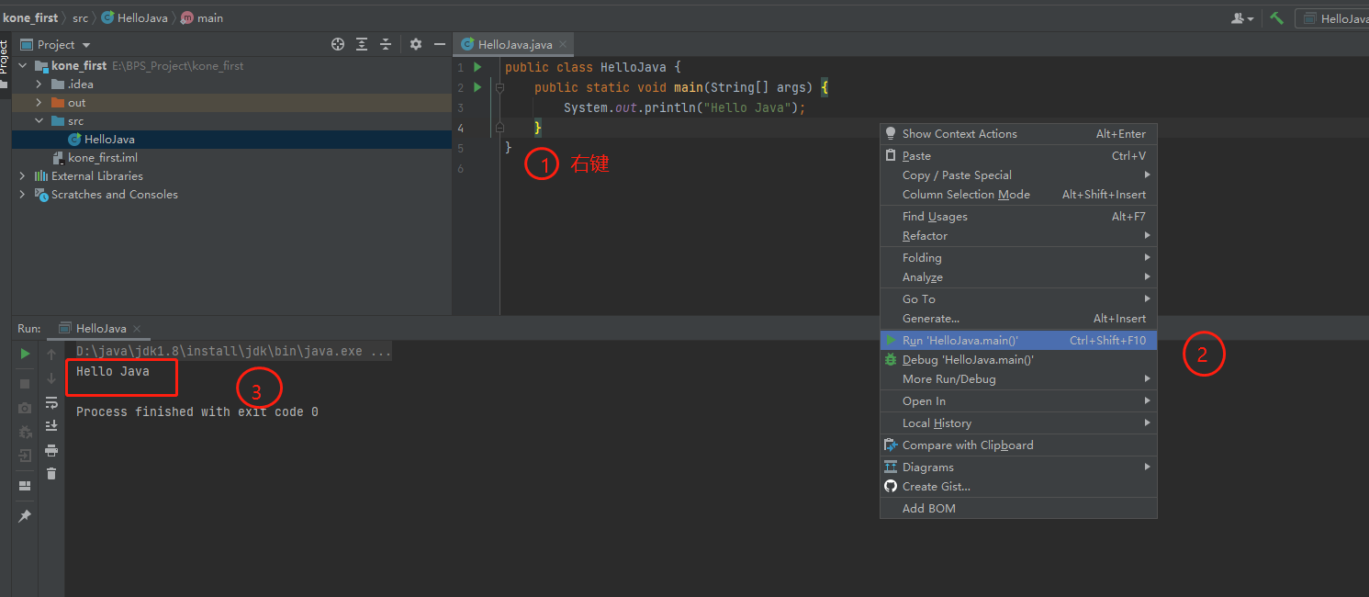Screen dimensions: 1369x597
Task: Expand Scratches and Consoles node
Action: tap(23, 195)
